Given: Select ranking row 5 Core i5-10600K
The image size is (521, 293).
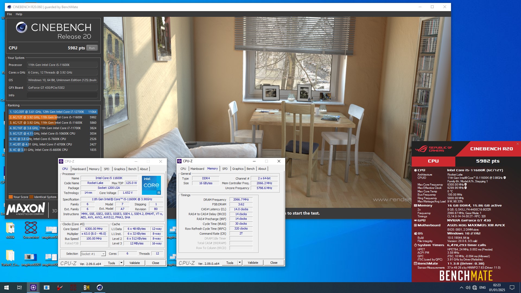Looking at the screenshot, I should coord(53,133).
